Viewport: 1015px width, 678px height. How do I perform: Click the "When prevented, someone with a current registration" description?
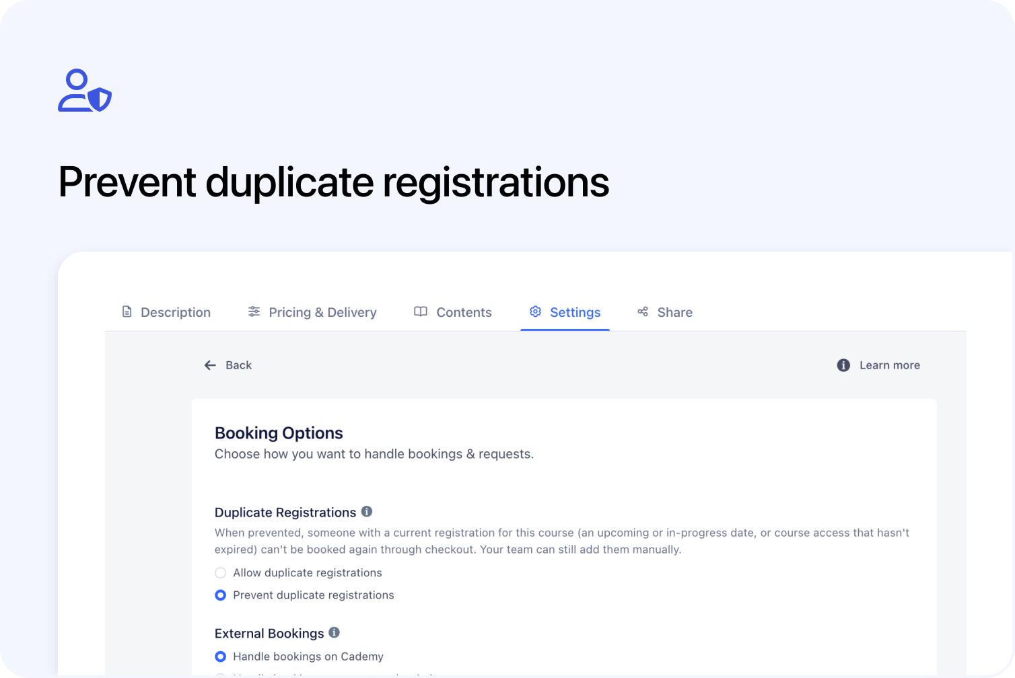pos(562,541)
